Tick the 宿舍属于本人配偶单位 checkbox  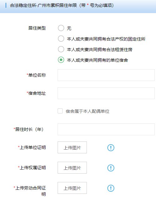point(60,111)
